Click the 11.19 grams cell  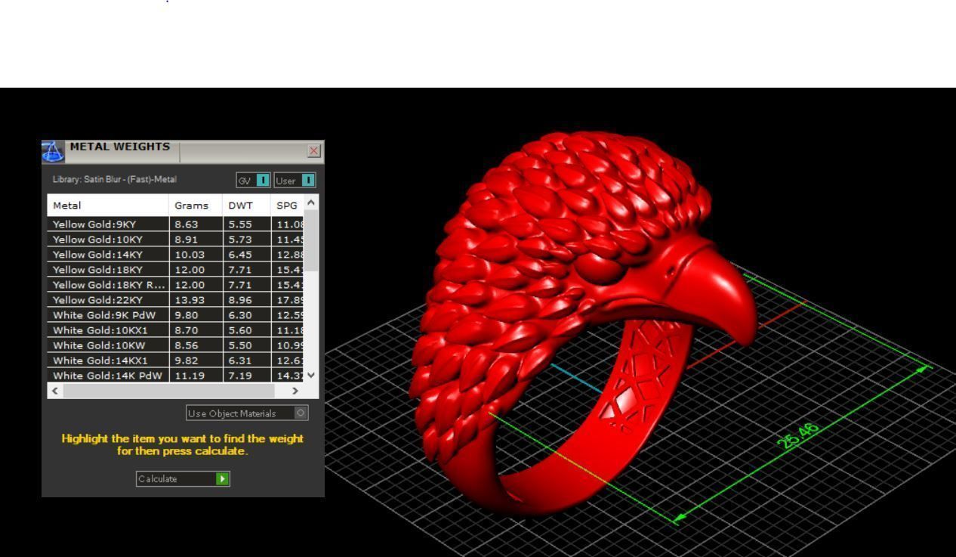[196, 376]
